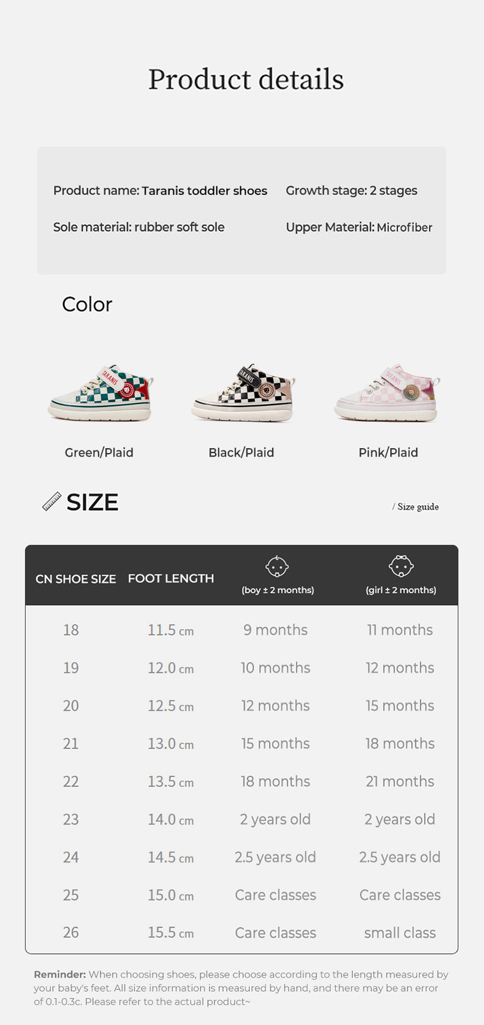
Task: Open the Size guide link
Action: point(416,506)
